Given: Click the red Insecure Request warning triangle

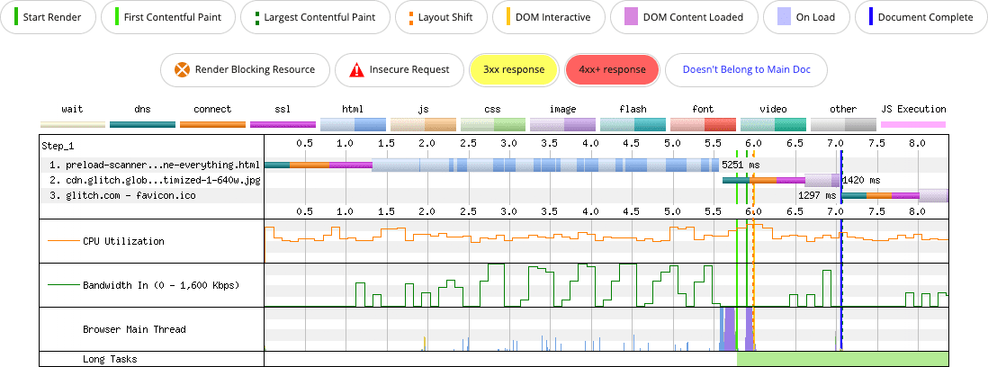Looking at the screenshot, I should point(357,69).
